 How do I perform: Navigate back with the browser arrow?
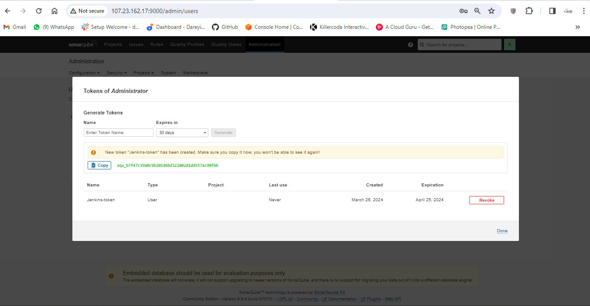click(7, 11)
